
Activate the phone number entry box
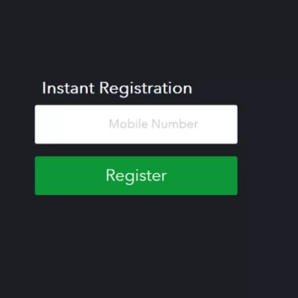136,124
